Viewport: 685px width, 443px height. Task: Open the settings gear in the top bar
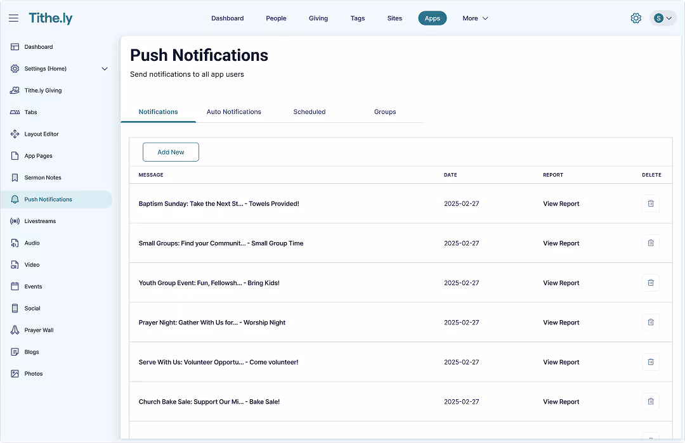(x=636, y=18)
